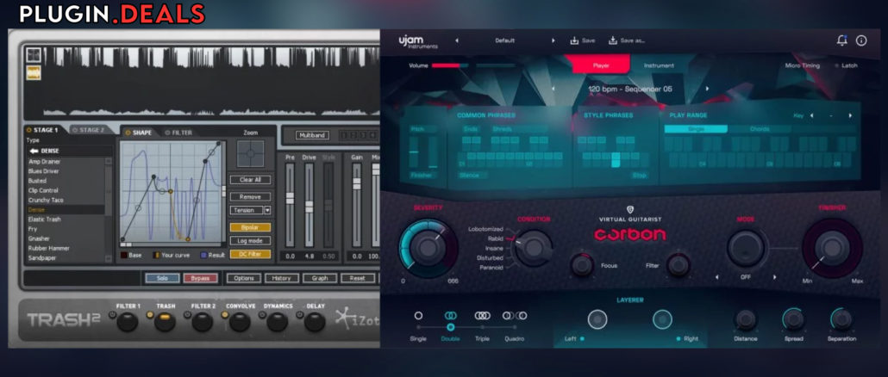This screenshot has height=377, width=888.
Task: Click the Bypass button
Action: coord(201,278)
